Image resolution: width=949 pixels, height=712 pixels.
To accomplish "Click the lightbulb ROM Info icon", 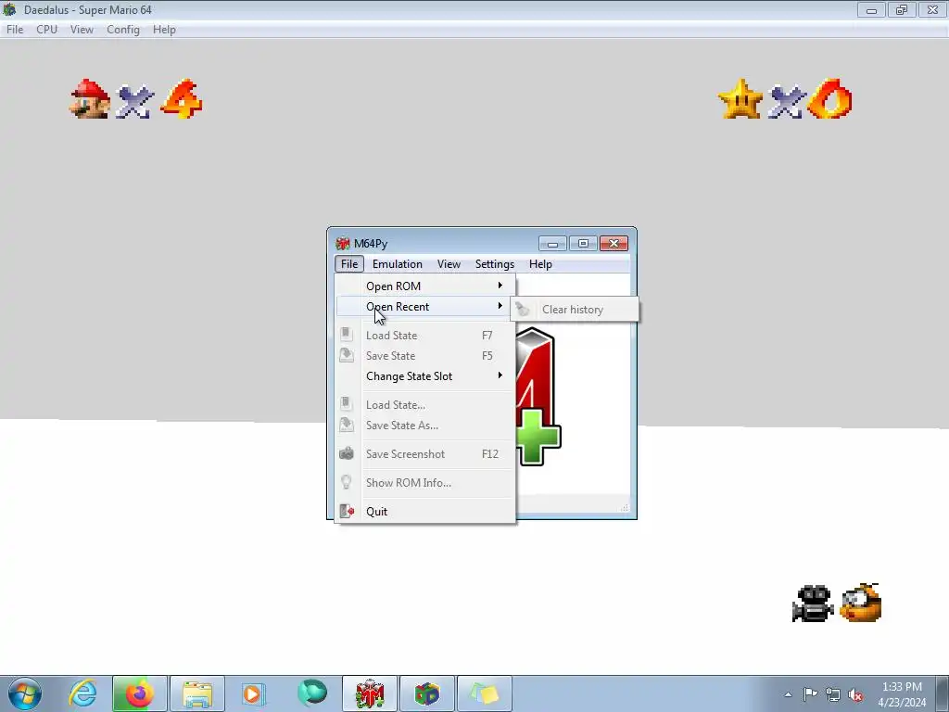I will click(x=347, y=482).
